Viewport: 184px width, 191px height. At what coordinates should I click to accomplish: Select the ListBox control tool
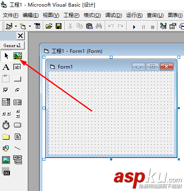click(x=17, y=102)
